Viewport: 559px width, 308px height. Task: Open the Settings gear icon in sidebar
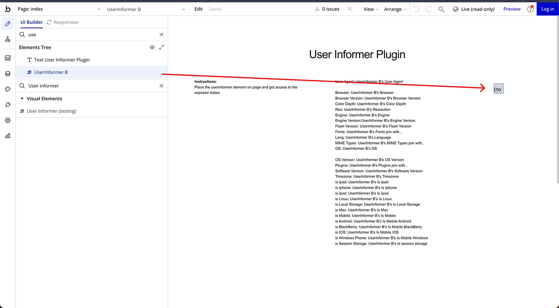[8, 120]
